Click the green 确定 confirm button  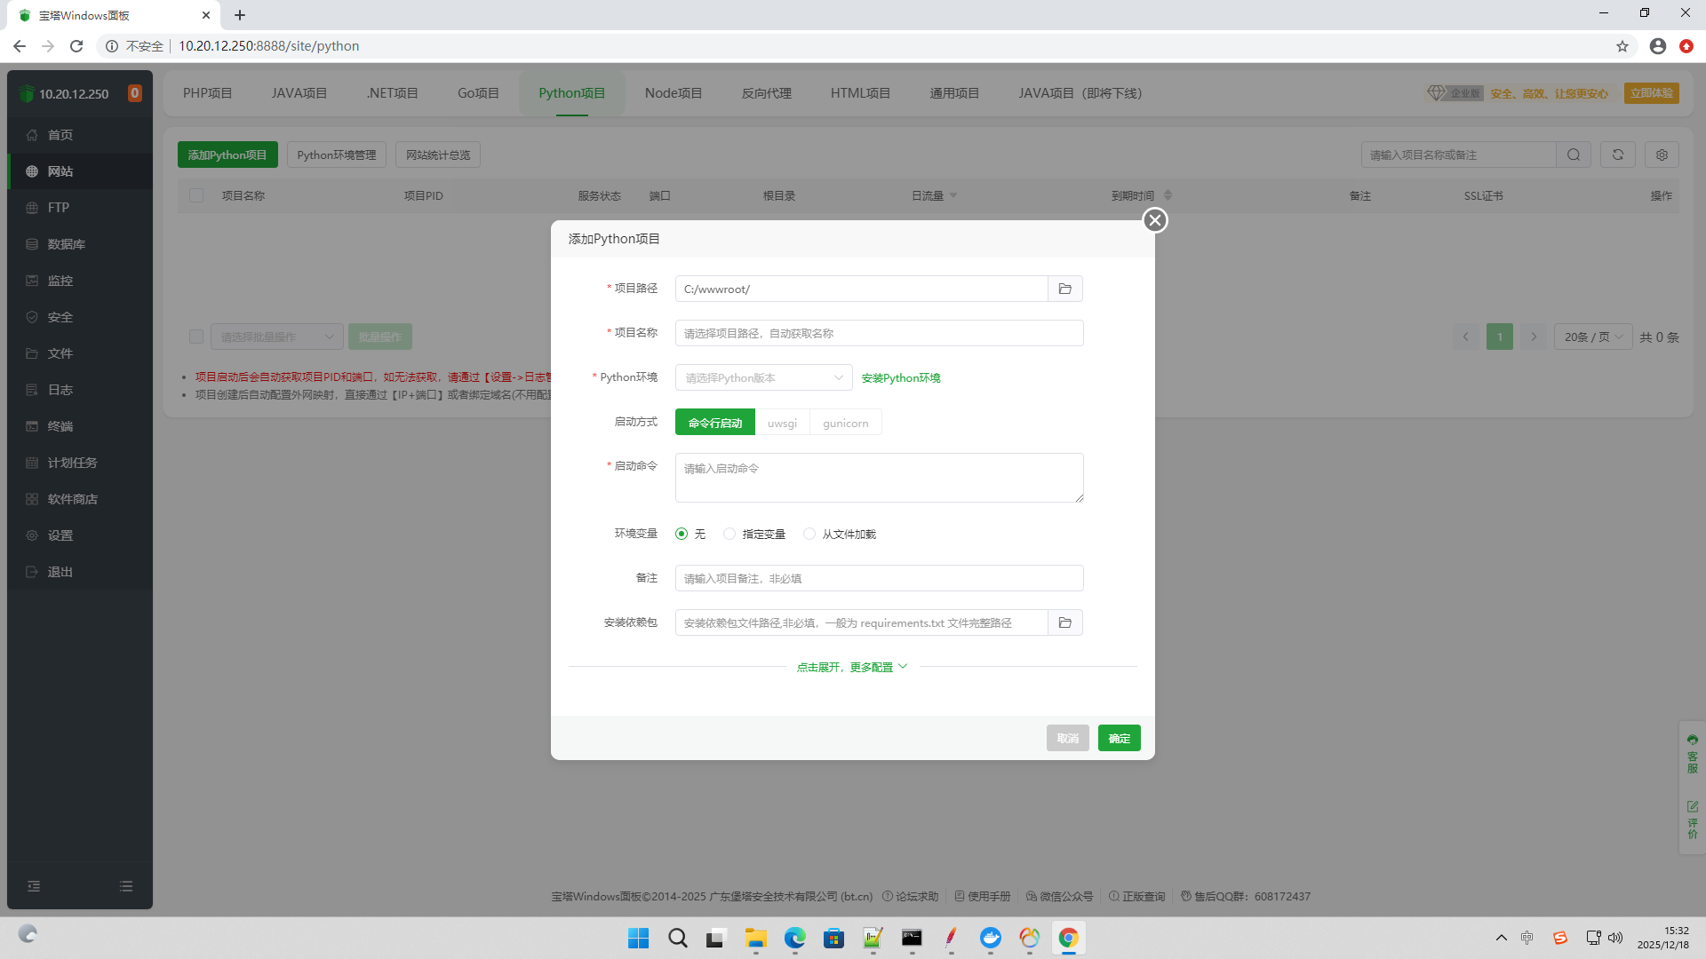pos(1119,738)
